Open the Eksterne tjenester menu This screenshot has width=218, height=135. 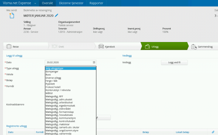(71, 3)
